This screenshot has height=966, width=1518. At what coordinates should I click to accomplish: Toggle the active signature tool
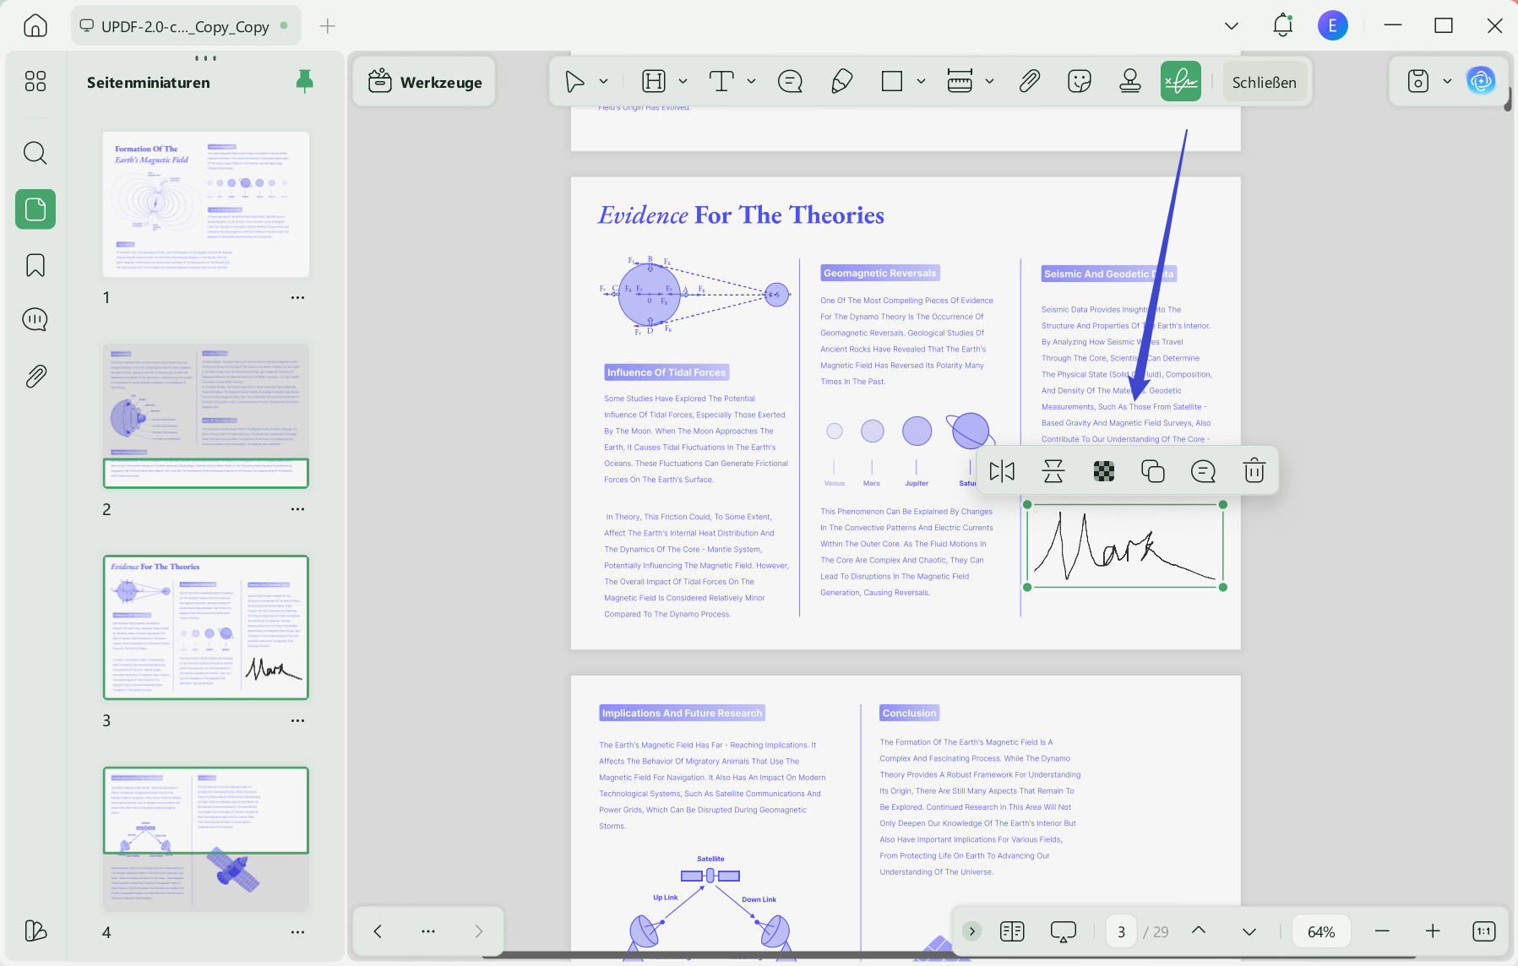[x=1181, y=82]
